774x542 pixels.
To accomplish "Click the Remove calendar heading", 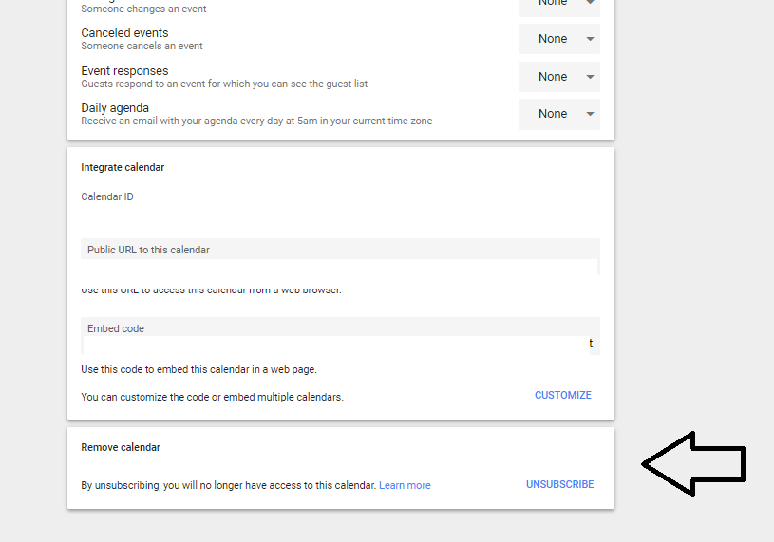I will point(121,447).
